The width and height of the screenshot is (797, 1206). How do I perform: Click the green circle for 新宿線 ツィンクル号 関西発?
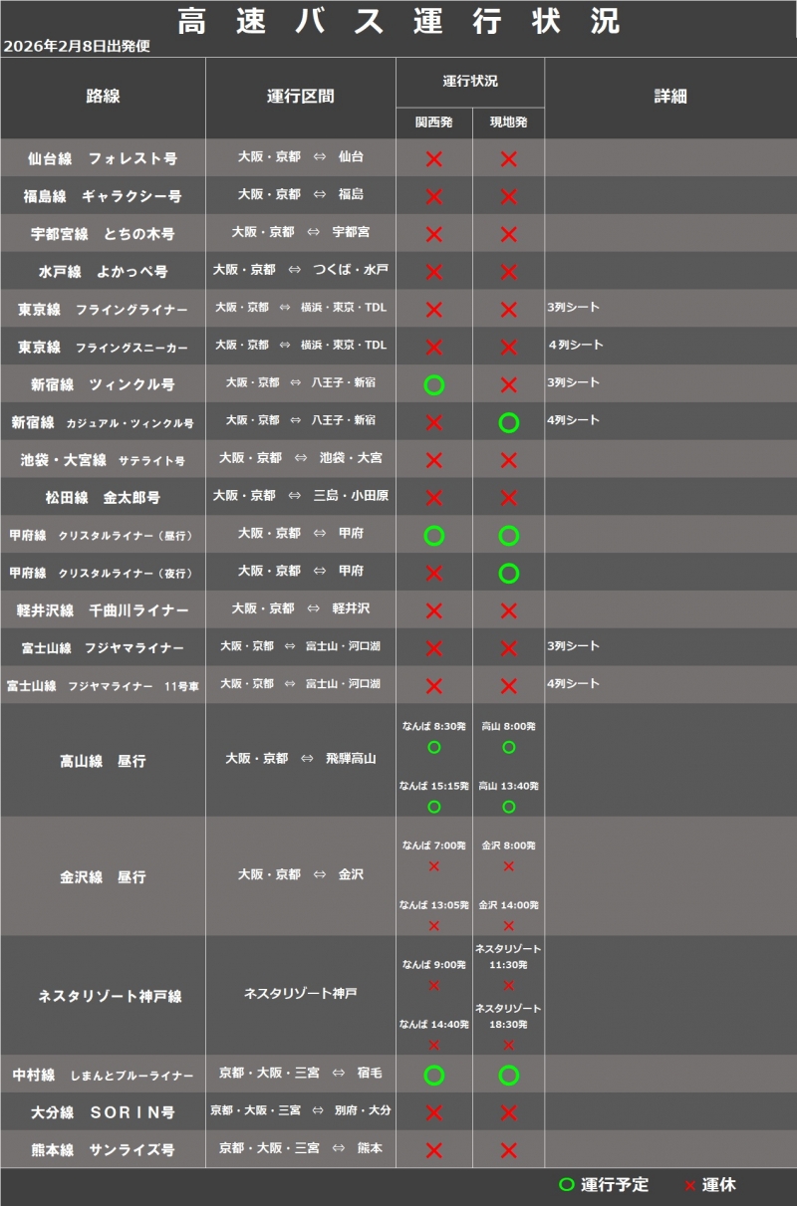(x=432, y=382)
